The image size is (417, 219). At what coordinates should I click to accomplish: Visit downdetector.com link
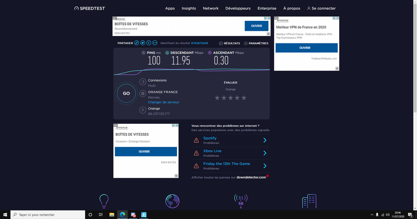251,177
